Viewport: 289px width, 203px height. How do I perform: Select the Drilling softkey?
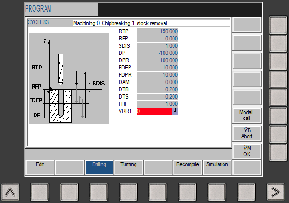[99, 168]
